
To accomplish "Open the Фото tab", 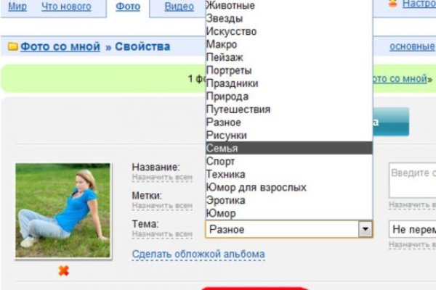I will point(128,7).
